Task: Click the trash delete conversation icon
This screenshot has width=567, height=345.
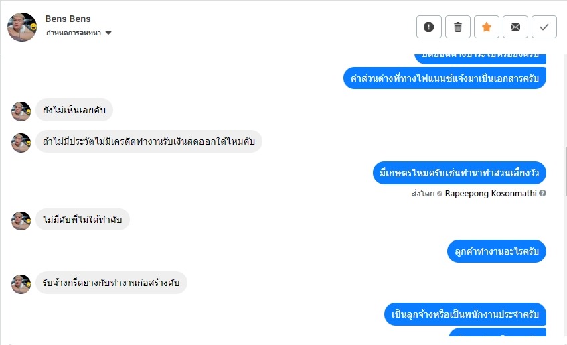Action: 458,27
